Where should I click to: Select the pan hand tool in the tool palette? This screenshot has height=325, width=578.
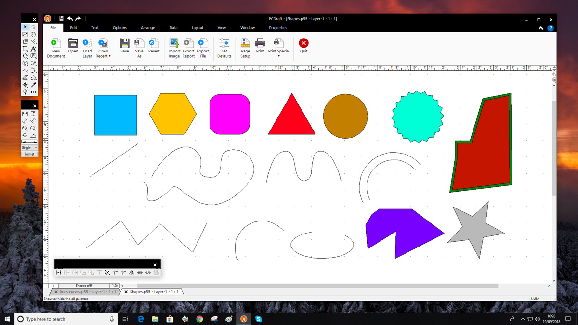coord(33,35)
